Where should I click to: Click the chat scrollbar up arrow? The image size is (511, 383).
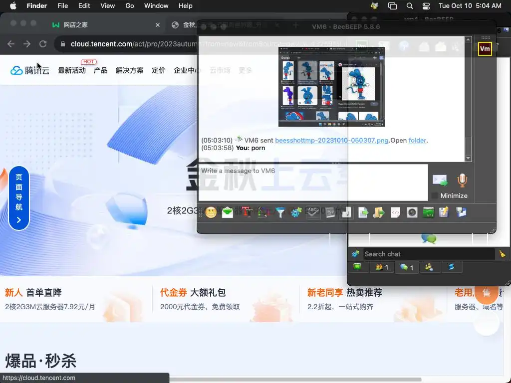pos(468,39)
